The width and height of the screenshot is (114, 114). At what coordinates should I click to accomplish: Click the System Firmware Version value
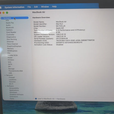(61, 34)
